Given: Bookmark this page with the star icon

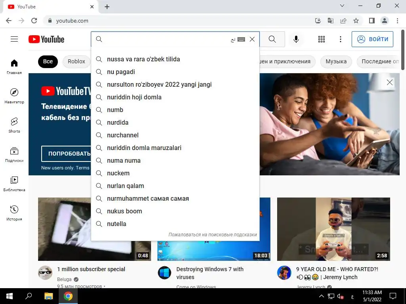Looking at the screenshot, I should 356,21.
